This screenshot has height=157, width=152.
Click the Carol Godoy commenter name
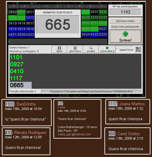[128, 134]
